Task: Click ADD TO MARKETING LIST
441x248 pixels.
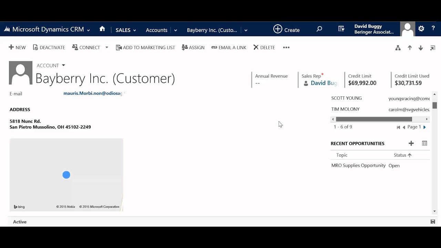Action: pos(145,48)
